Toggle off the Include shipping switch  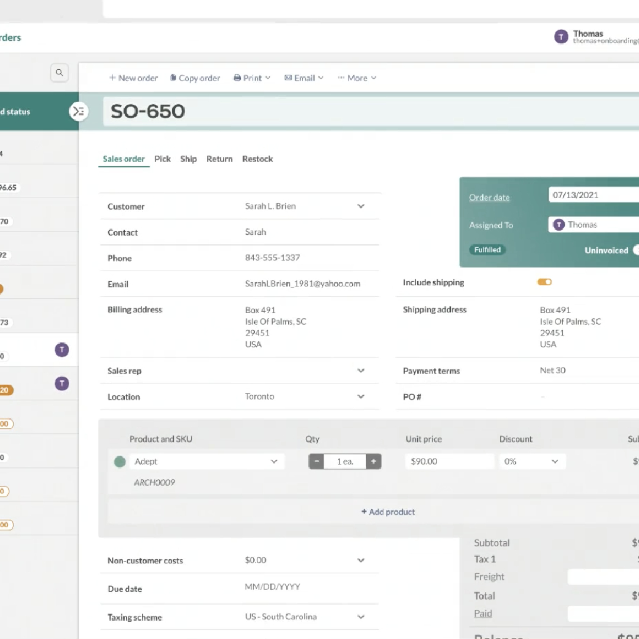pyautogui.click(x=544, y=282)
